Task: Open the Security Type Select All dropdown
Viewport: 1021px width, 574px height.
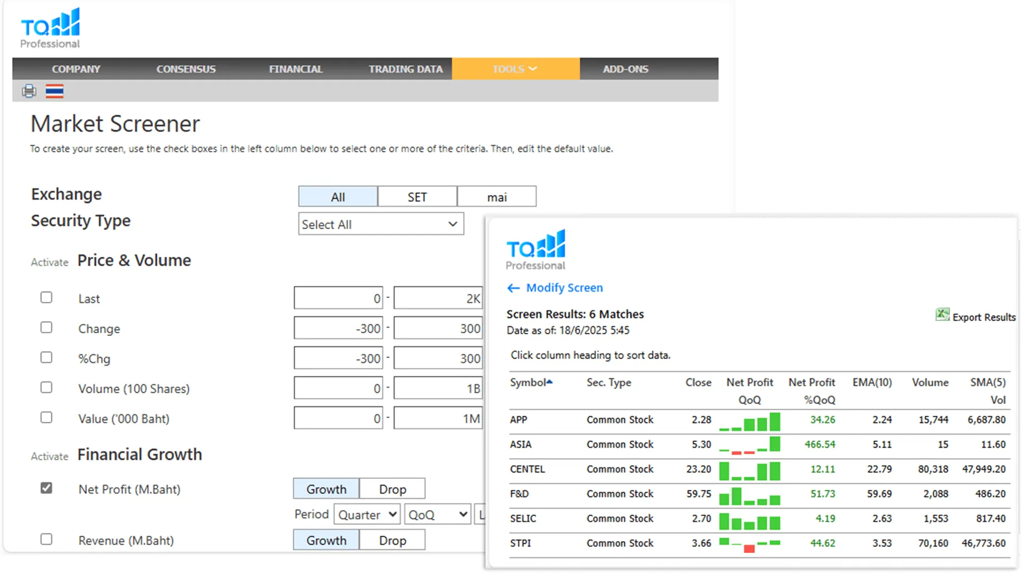Action: coord(381,224)
